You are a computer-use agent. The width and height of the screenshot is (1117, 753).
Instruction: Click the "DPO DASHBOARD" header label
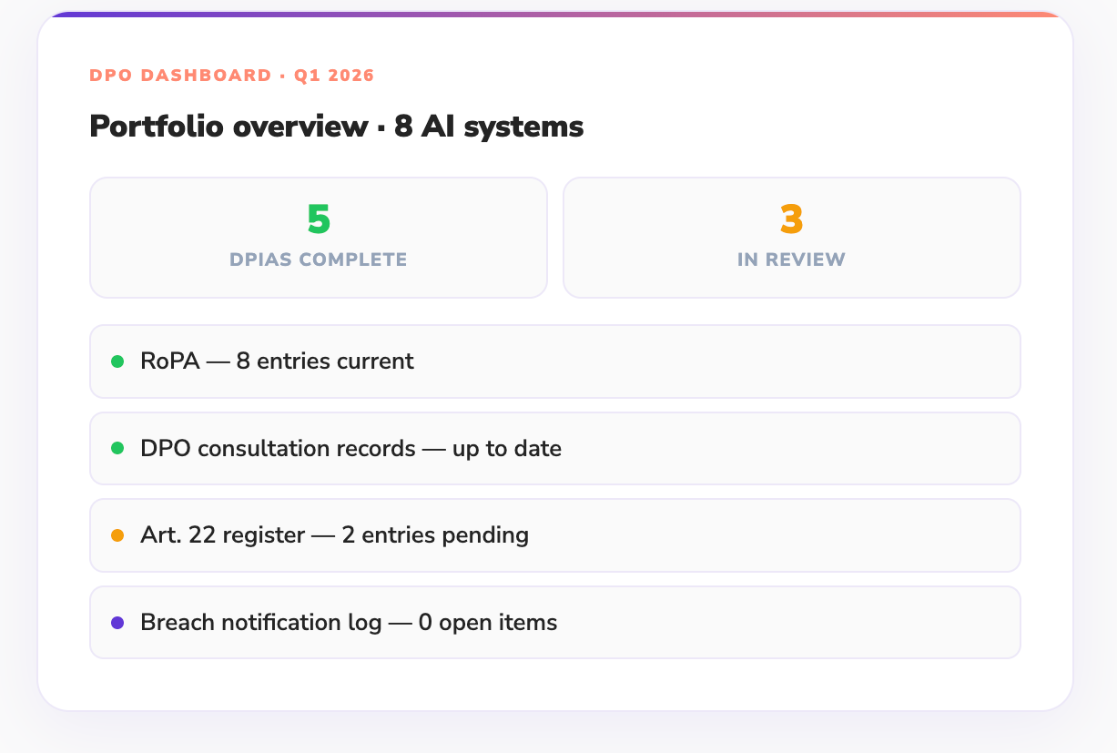click(x=180, y=76)
